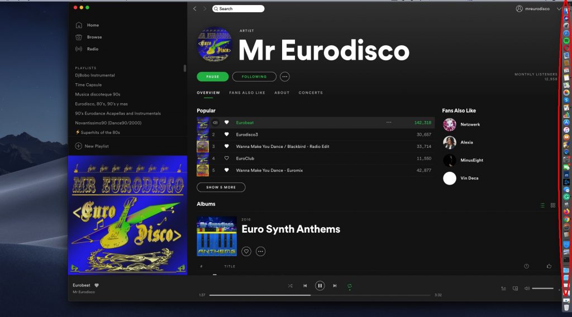Open Time Capsule playlist
Viewport: 572px width, 317px height.
[88, 85]
